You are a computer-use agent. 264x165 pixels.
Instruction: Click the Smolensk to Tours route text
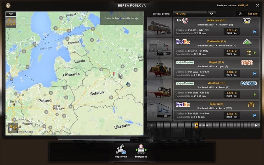coord(213,87)
